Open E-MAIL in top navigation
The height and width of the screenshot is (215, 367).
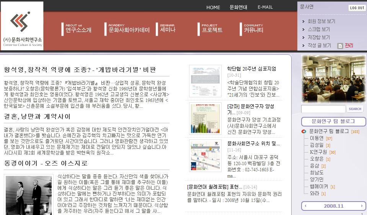coord(265,7)
